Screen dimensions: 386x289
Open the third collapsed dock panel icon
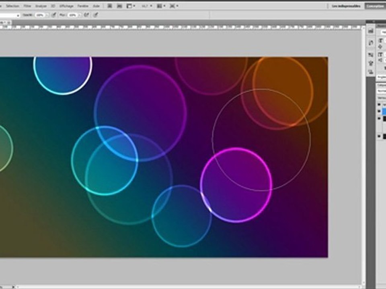pyautogui.click(x=371, y=55)
